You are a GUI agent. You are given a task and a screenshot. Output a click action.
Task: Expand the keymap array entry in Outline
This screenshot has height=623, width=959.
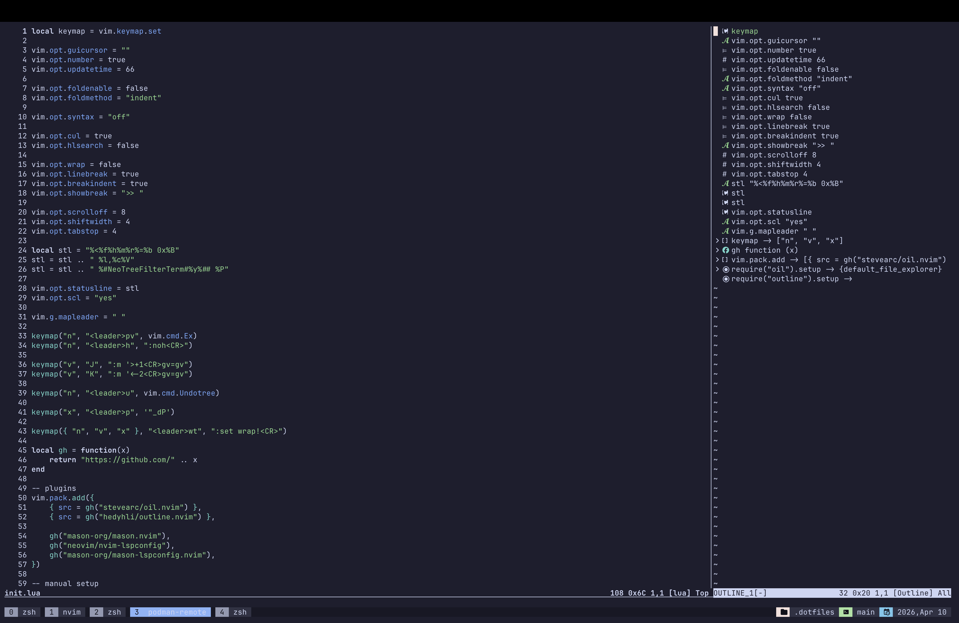click(x=717, y=241)
